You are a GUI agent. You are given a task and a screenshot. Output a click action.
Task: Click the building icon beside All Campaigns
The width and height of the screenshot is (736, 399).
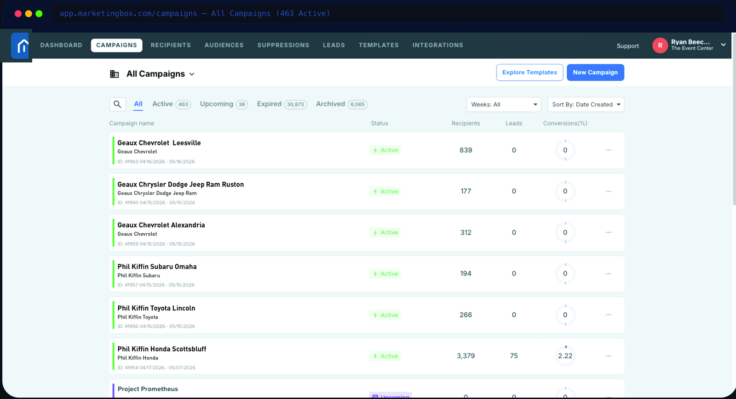click(115, 74)
